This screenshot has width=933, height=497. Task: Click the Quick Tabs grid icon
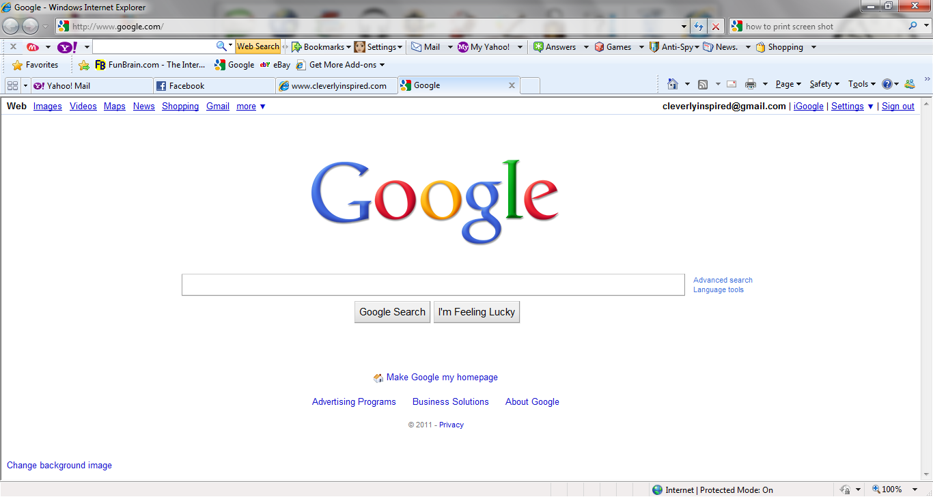[x=12, y=85]
